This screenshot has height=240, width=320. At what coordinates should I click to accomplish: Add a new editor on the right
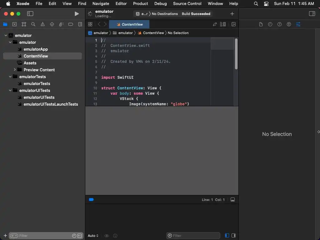(233, 24)
